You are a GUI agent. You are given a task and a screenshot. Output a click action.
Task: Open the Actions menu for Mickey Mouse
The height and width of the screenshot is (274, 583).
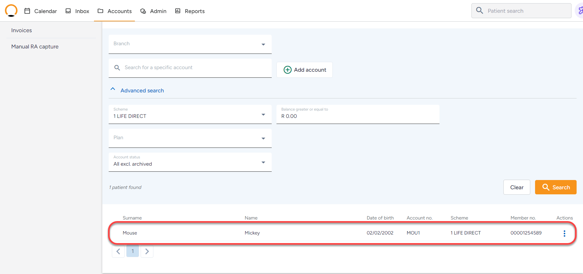click(x=564, y=234)
